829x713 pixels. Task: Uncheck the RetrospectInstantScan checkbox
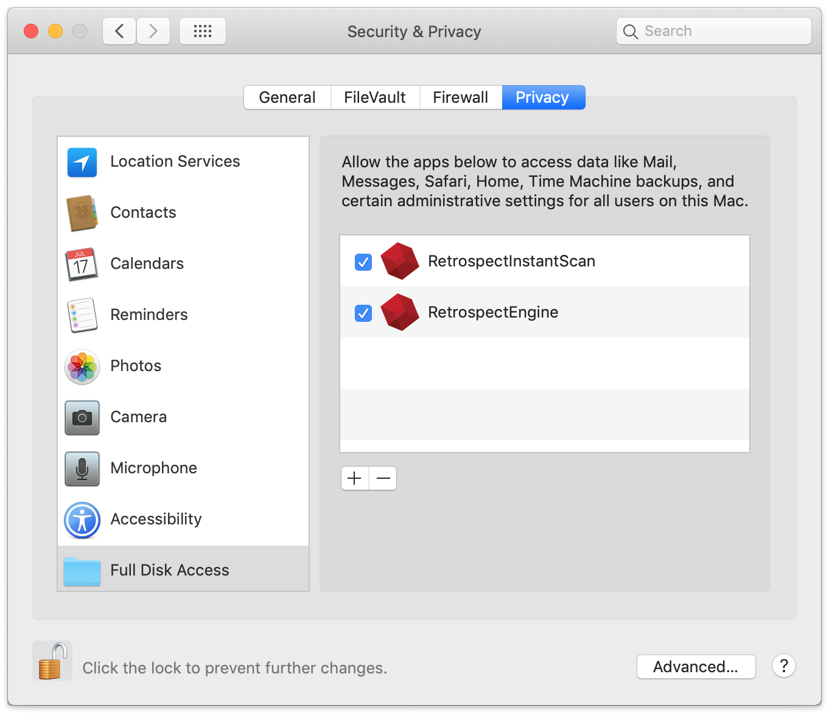pos(363,262)
